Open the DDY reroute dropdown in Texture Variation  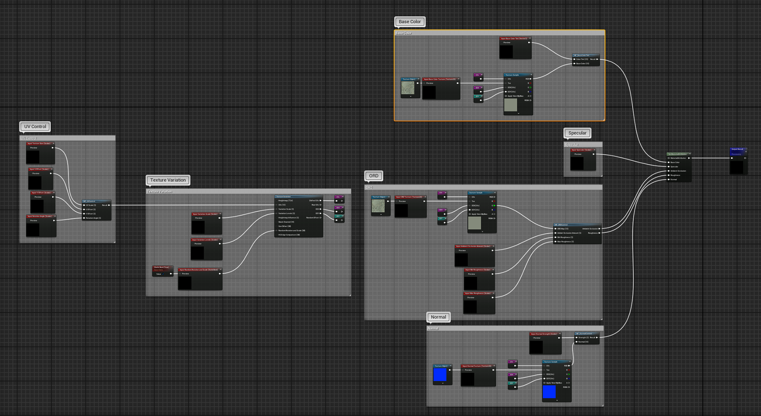coord(342,216)
